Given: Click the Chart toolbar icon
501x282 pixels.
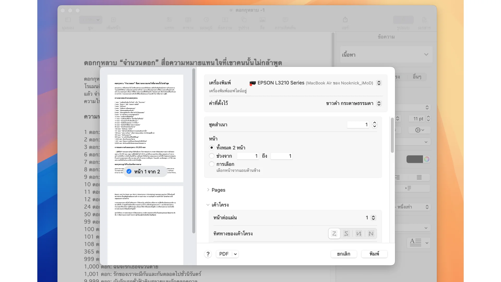Looking at the screenshot, I should tap(206, 20).
